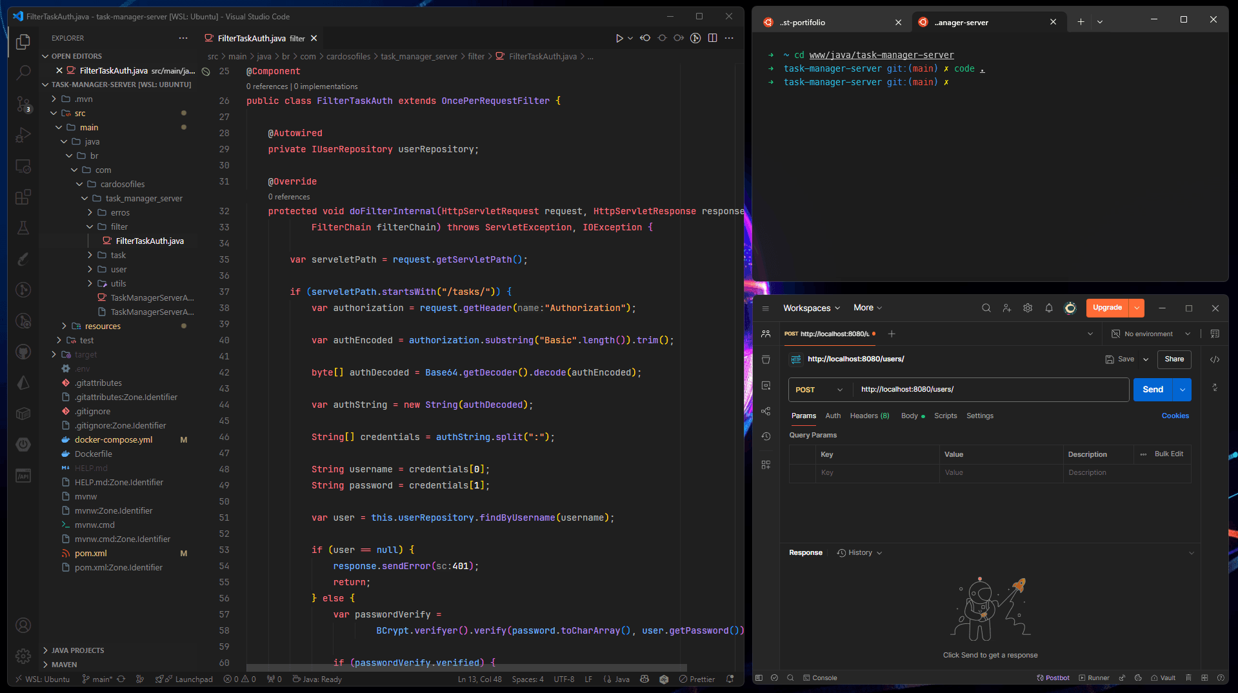Switch to the Body request tab
This screenshot has height=693, width=1238.
[909, 416]
